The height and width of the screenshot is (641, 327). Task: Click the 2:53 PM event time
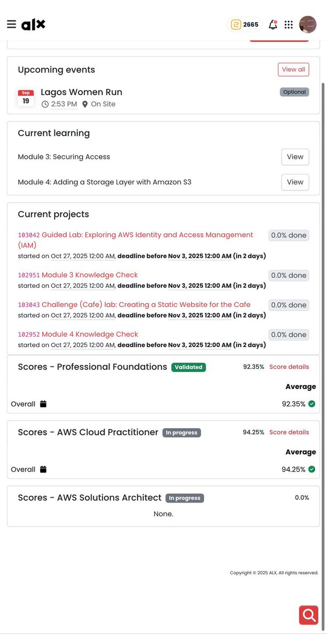point(64,104)
